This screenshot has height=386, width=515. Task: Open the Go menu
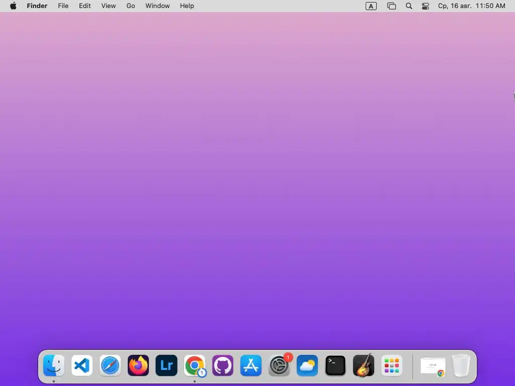[x=131, y=6]
